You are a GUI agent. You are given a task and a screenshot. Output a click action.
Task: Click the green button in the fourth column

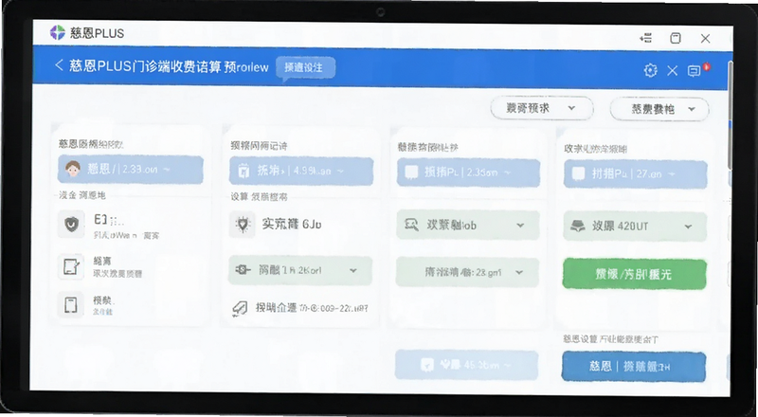tap(634, 274)
